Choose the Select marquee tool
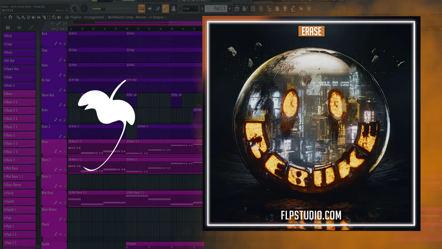 (49, 17)
